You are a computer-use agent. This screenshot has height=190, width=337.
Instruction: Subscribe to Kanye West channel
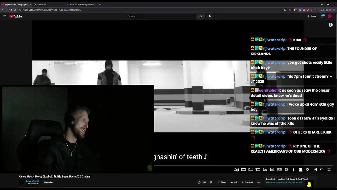(x=48, y=182)
